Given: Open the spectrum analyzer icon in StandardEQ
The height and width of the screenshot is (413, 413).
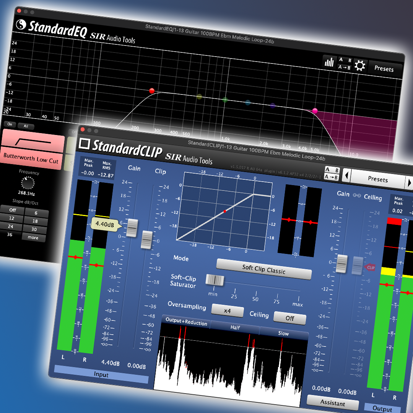Looking at the screenshot, I should [x=329, y=62].
